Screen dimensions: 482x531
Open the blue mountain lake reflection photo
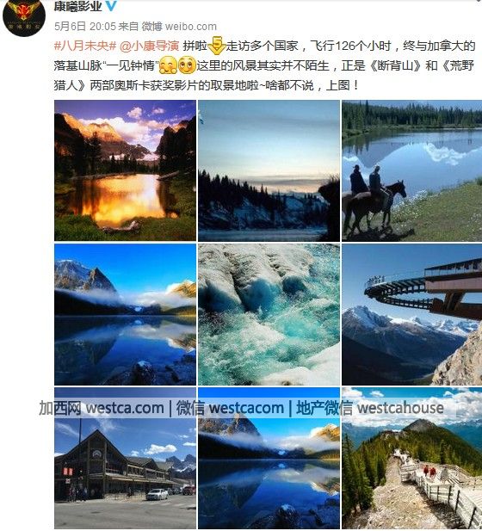[x=126, y=314]
